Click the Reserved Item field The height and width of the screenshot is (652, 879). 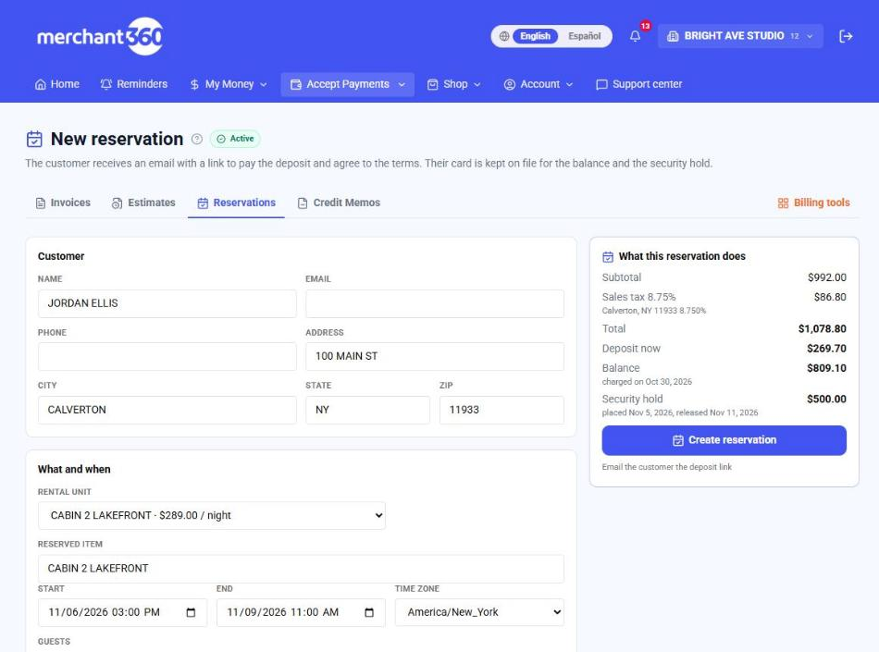[x=301, y=569]
